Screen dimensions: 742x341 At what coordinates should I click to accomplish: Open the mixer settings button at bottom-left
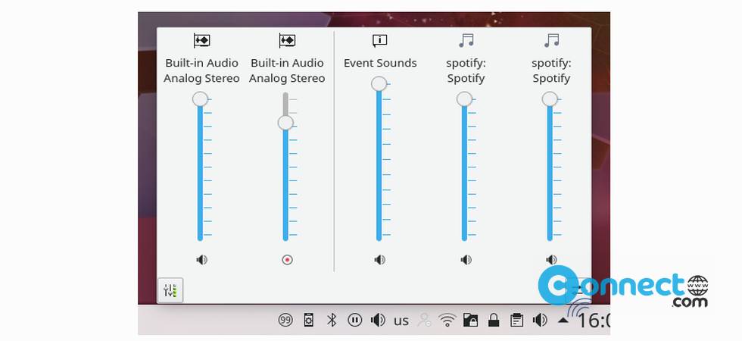170,290
